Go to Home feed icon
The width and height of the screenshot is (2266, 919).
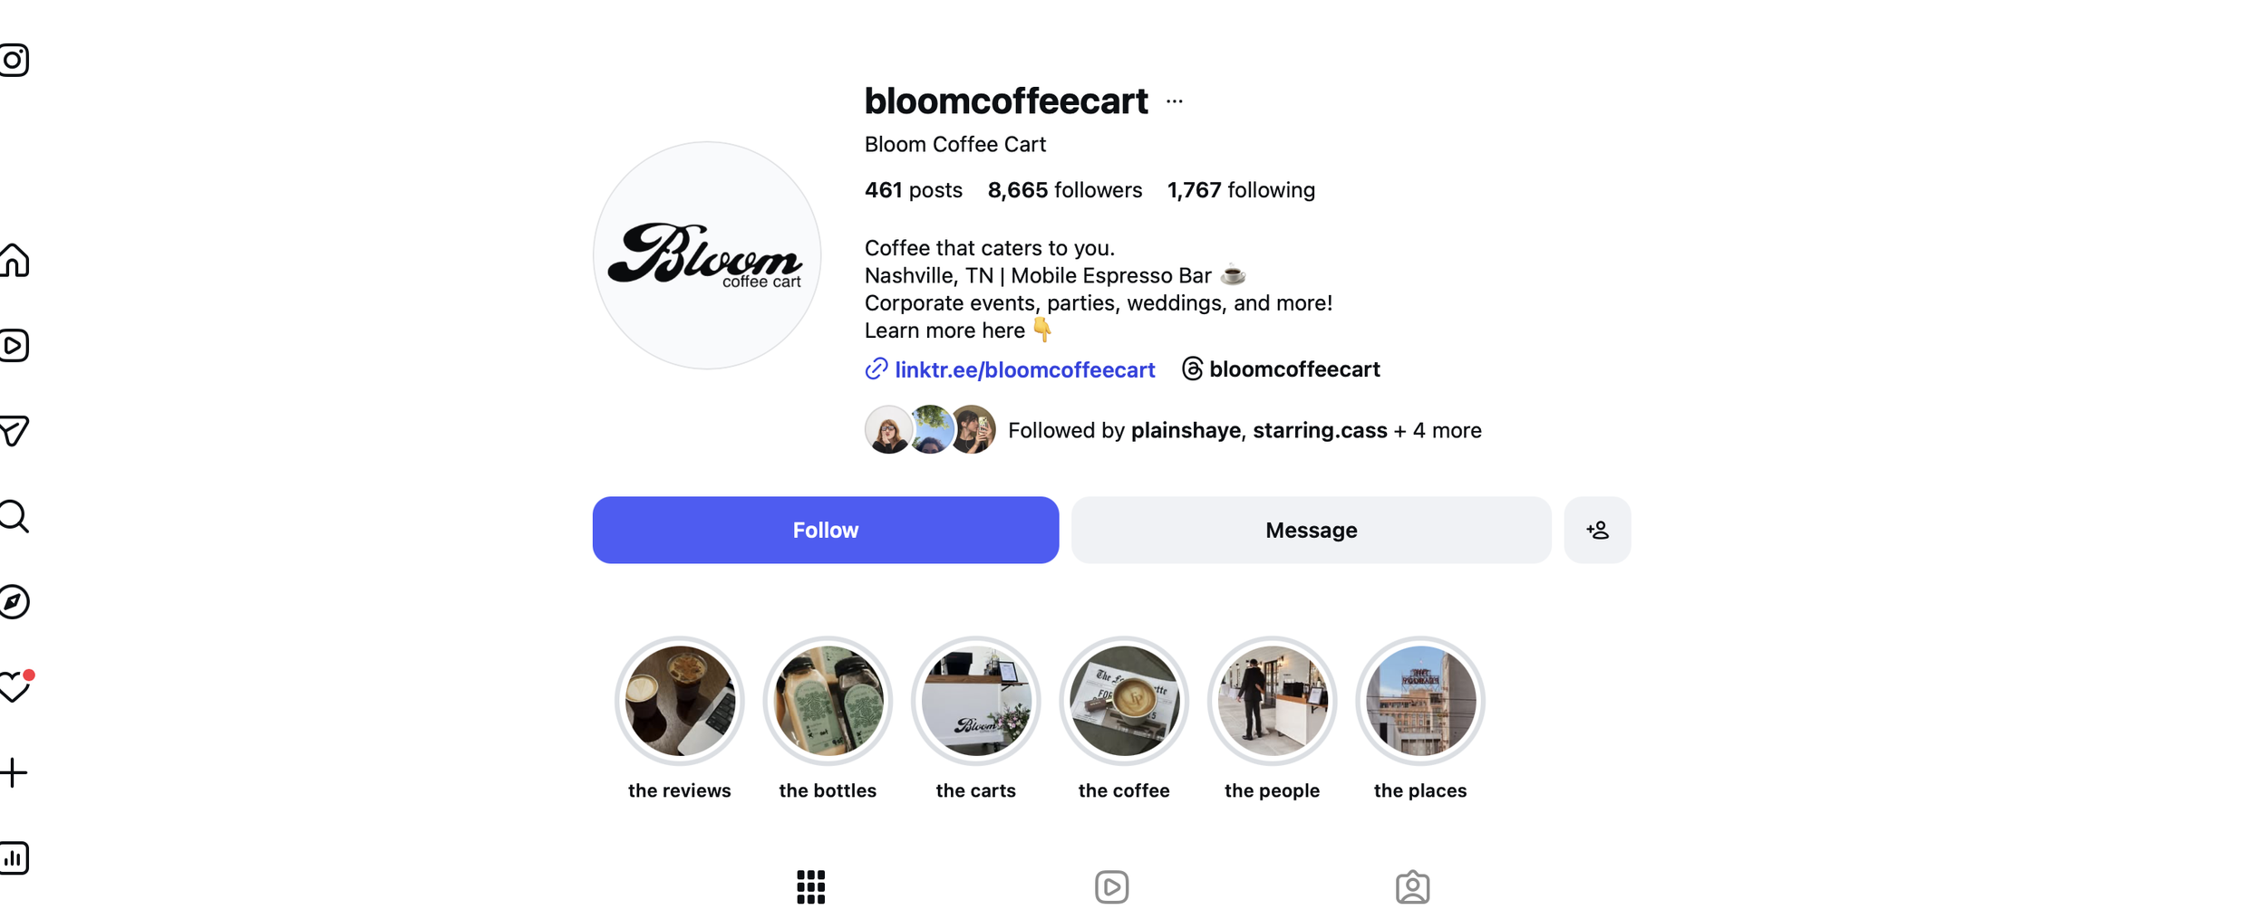[14, 260]
